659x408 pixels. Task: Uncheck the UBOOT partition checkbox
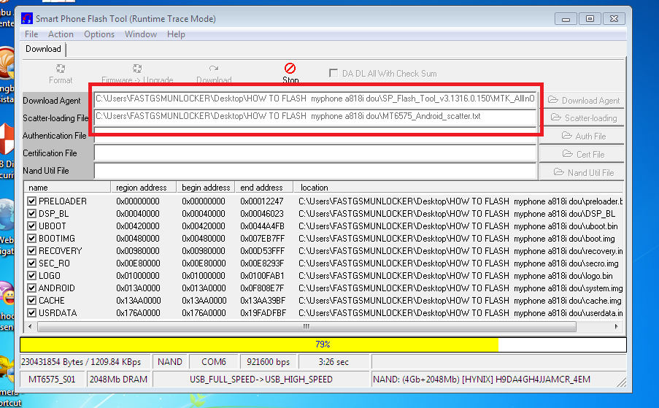click(31, 226)
